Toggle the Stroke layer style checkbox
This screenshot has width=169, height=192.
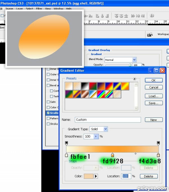tap(48, 124)
